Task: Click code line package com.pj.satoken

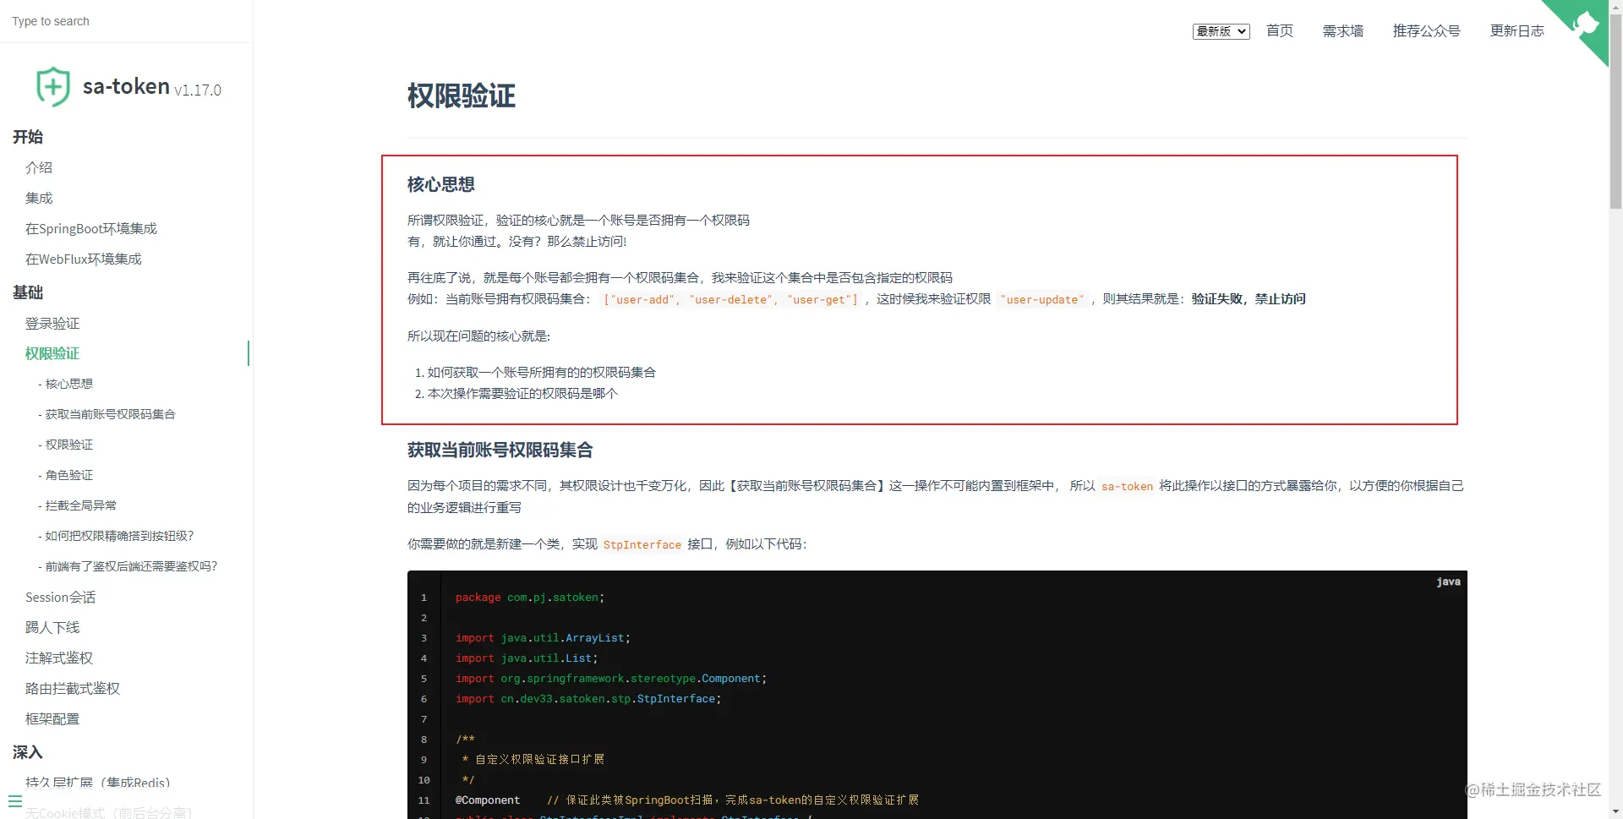Action: coord(530,598)
